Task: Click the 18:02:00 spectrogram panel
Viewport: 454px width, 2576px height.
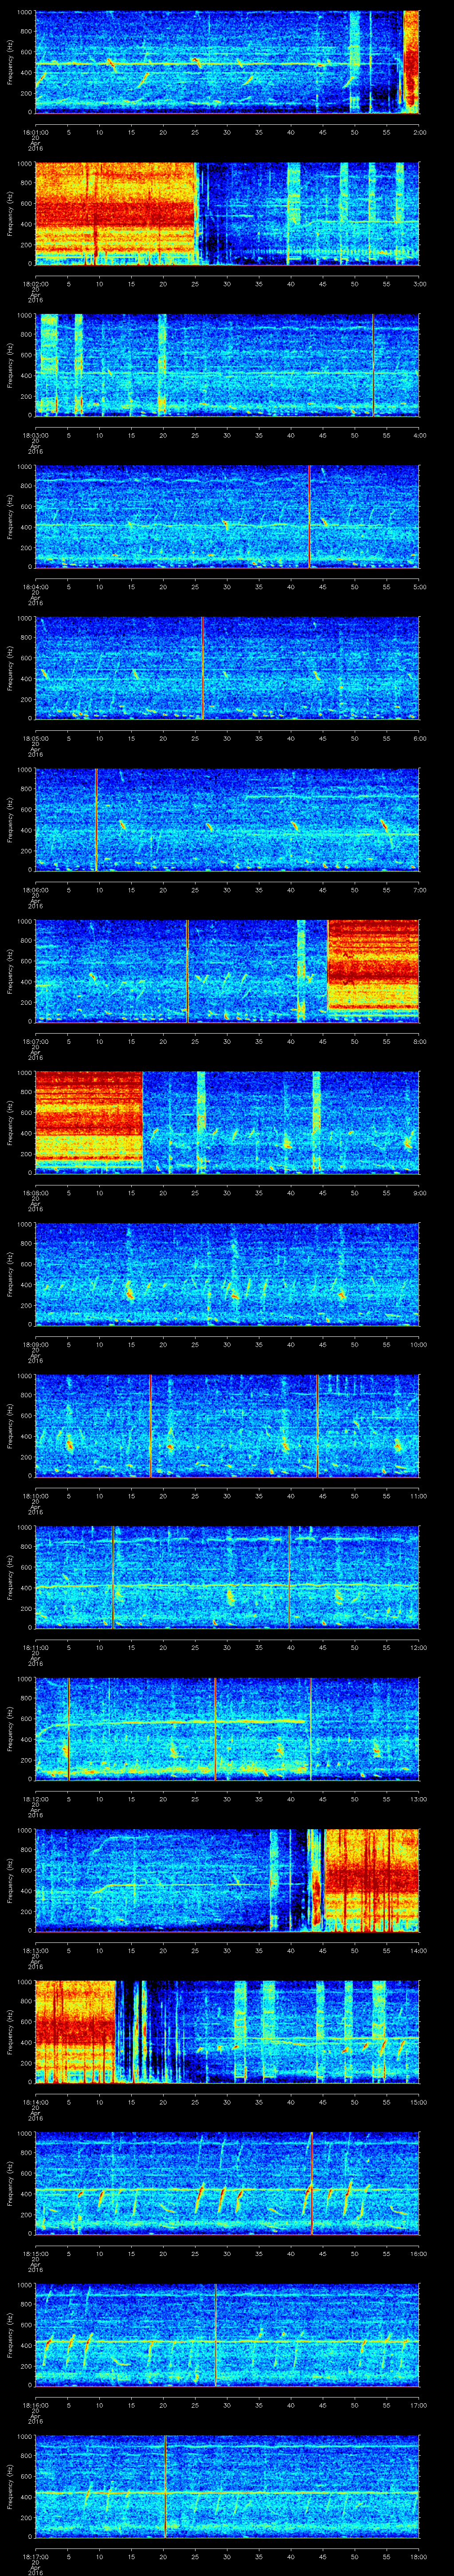Action: (227, 213)
